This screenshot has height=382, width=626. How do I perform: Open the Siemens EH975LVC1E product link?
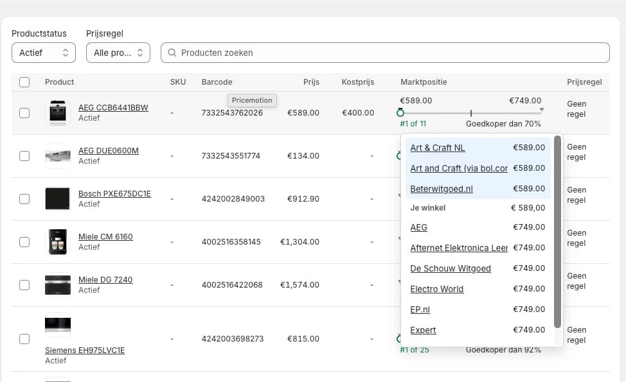85,351
